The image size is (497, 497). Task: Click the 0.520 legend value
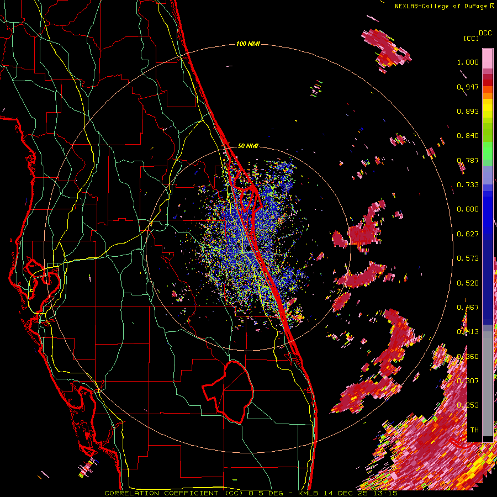[468, 283]
